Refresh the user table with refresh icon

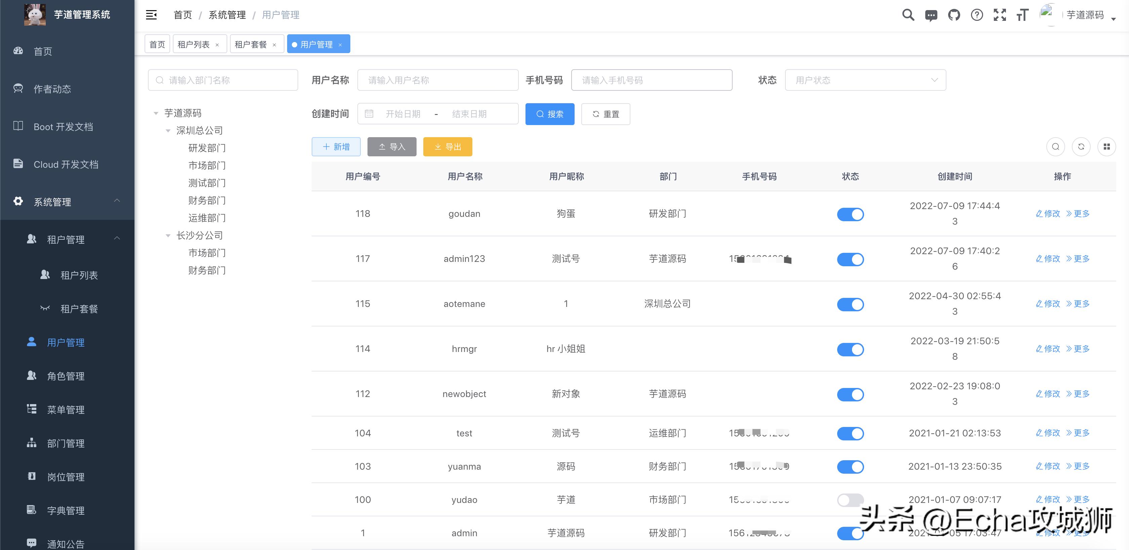(1081, 147)
